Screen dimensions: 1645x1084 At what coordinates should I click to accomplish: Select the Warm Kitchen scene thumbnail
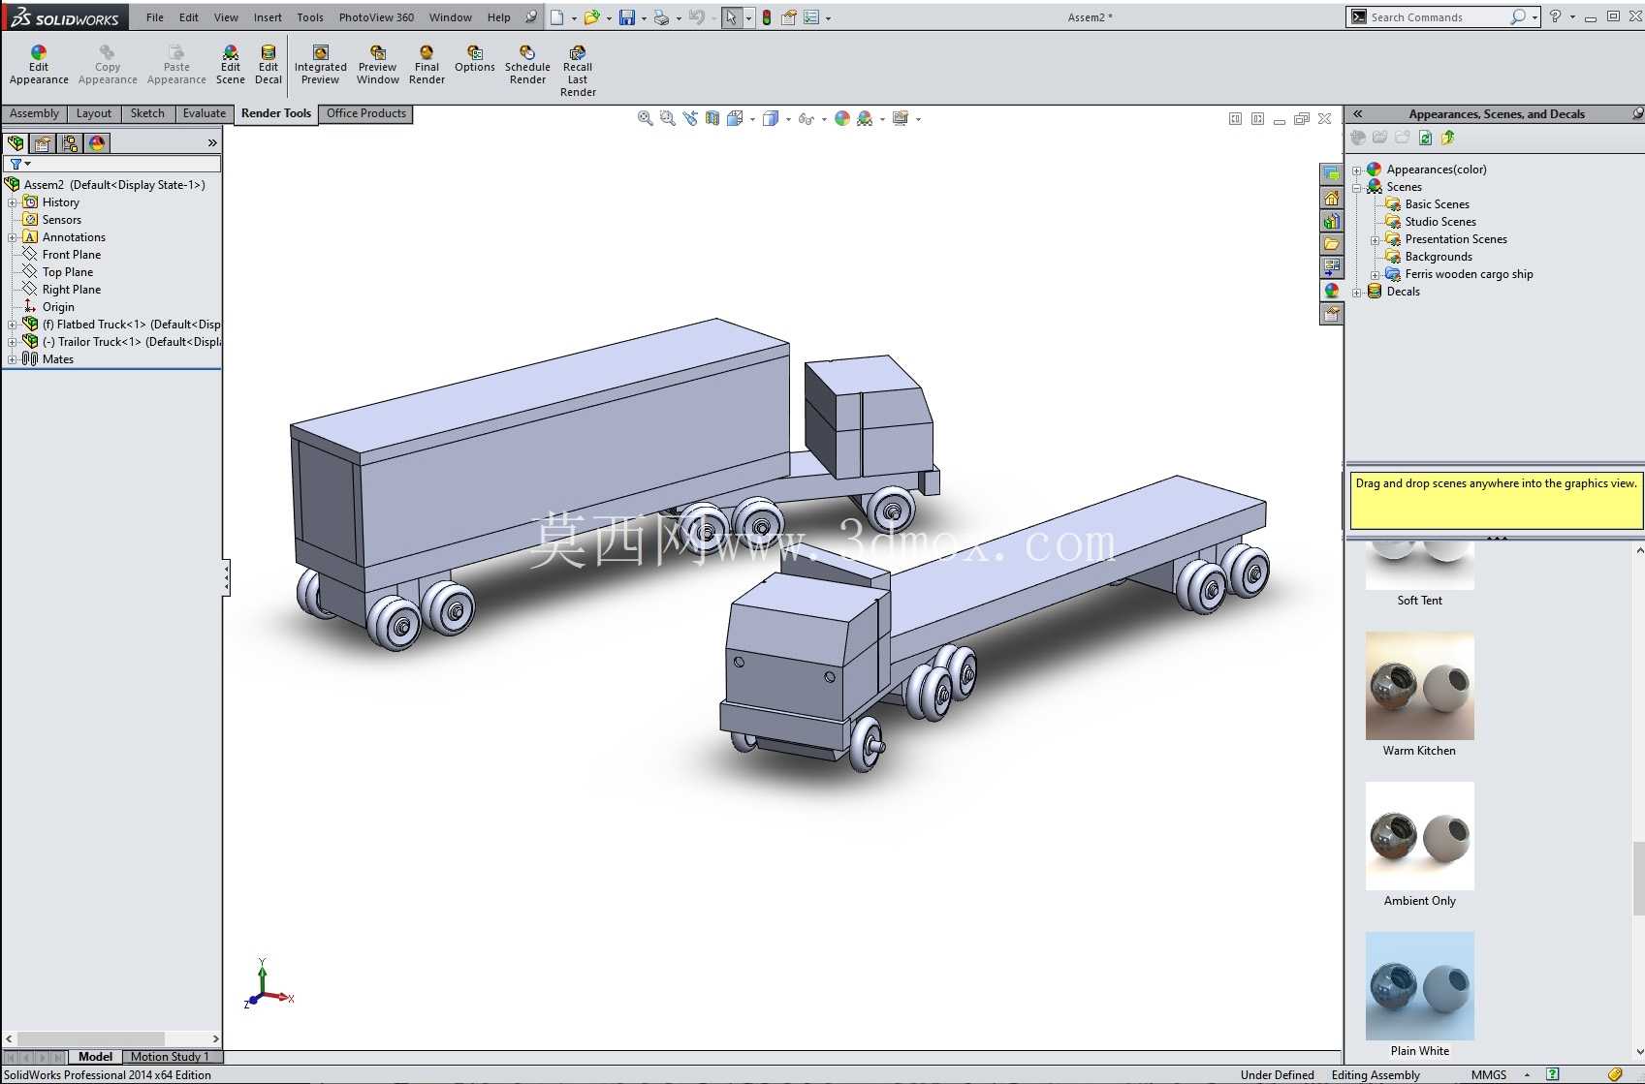[x=1419, y=686]
